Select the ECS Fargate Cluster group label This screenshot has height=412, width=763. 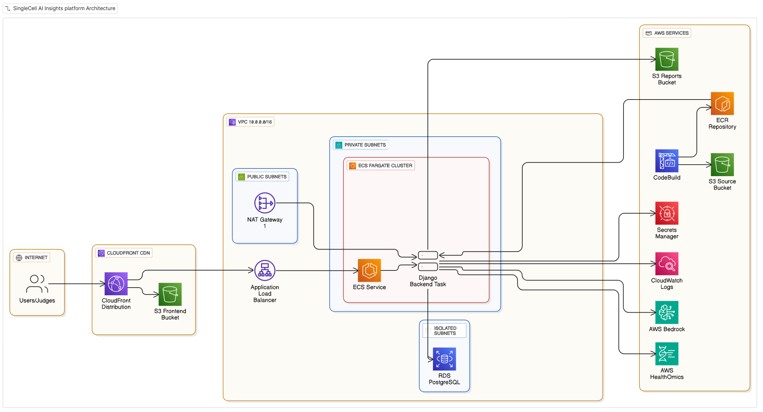385,166
